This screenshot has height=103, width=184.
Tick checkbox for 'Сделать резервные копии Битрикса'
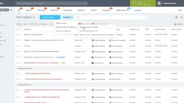point(17,74)
